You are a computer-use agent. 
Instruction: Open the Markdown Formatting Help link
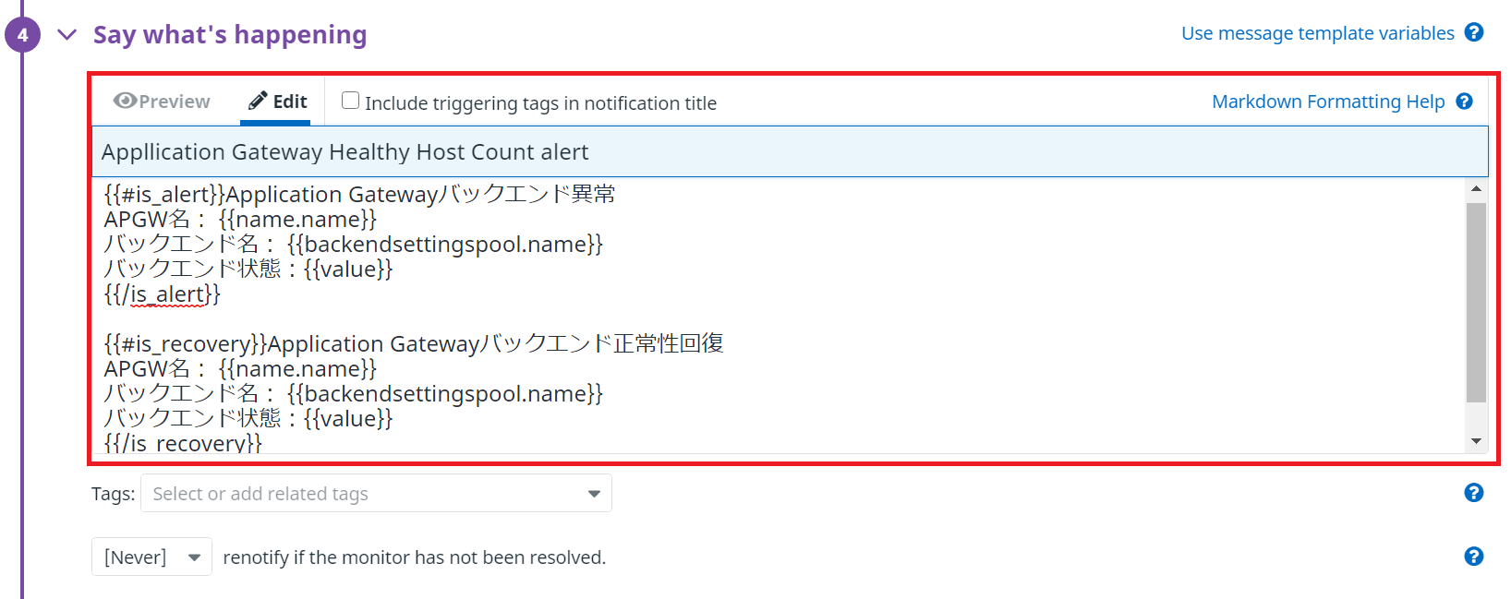coord(1328,102)
